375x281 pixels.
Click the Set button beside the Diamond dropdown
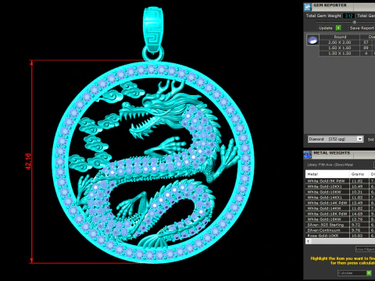[x=371, y=140]
